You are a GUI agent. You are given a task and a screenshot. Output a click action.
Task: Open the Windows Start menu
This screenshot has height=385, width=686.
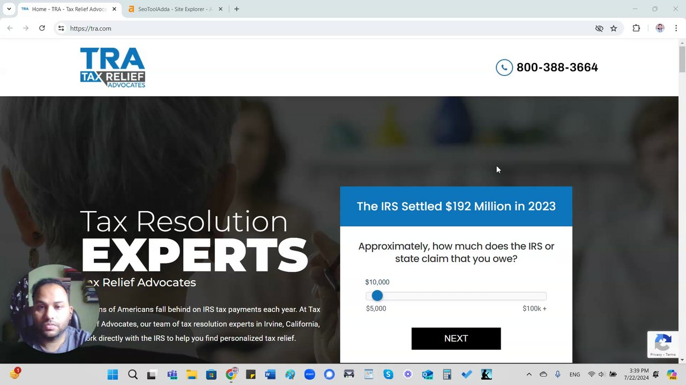pos(113,374)
